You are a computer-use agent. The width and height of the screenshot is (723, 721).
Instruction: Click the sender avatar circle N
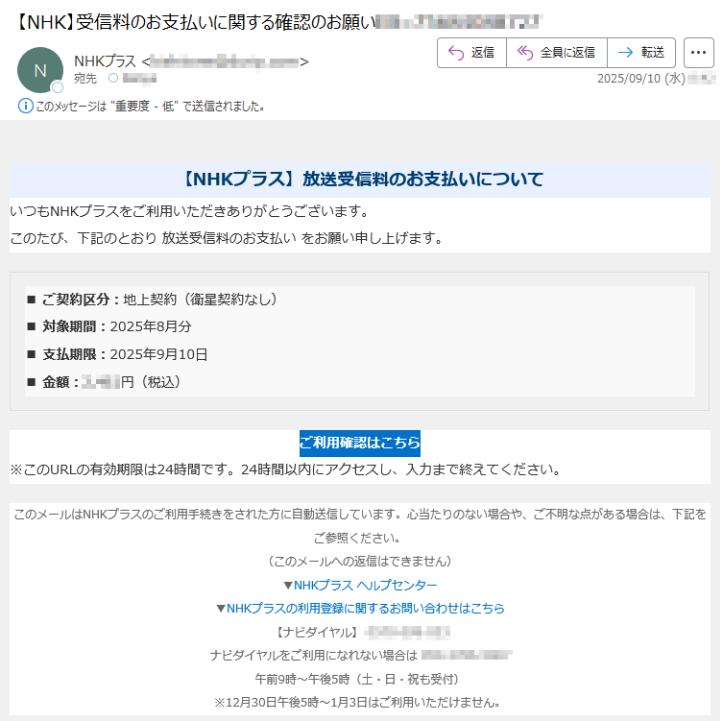coord(40,70)
